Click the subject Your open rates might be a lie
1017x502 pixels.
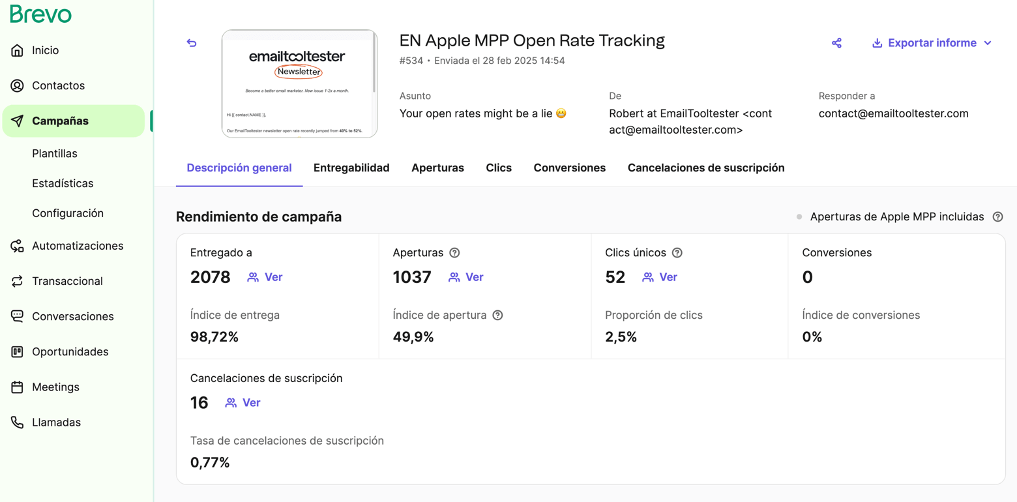click(483, 113)
